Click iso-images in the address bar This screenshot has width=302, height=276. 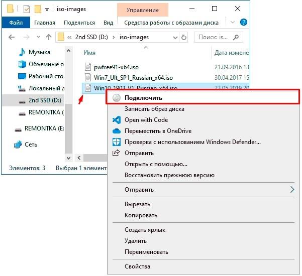click(134, 37)
